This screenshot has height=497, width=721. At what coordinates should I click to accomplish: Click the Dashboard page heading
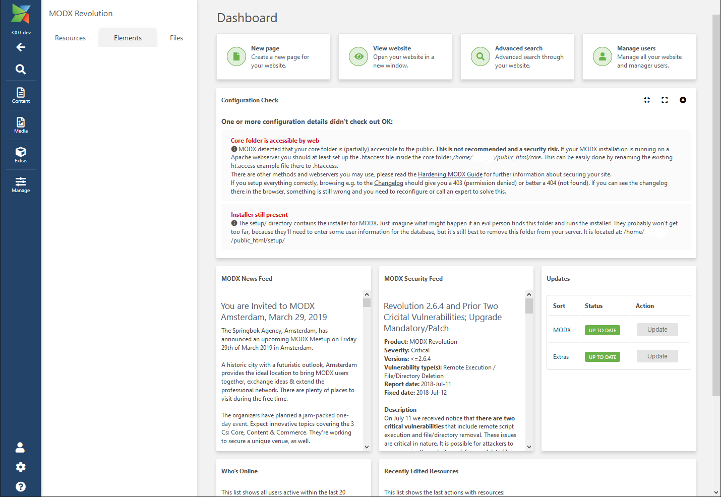pos(247,18)
